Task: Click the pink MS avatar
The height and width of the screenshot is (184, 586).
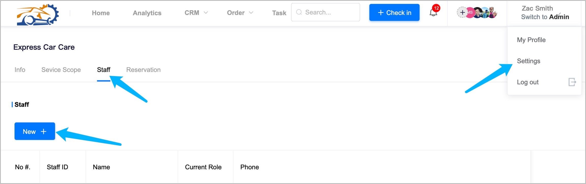Action: [x=470, y=12]
